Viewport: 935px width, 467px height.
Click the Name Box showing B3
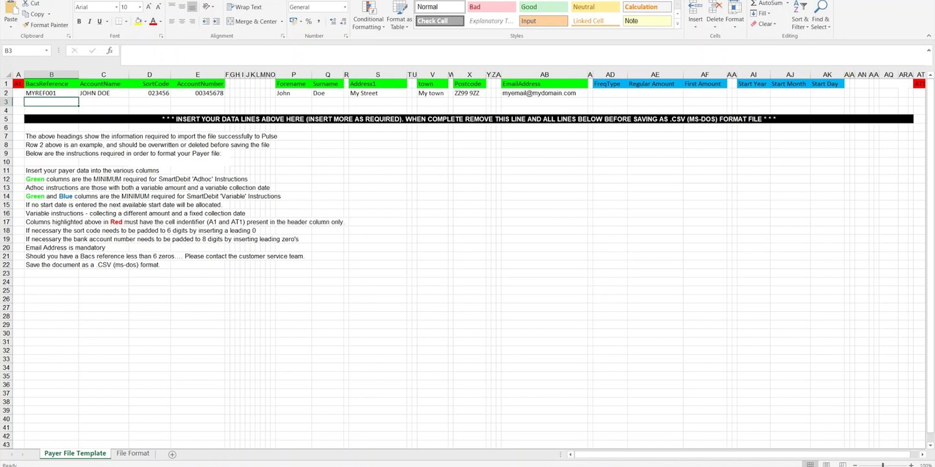pyautogui.click(x=27, y=51)
